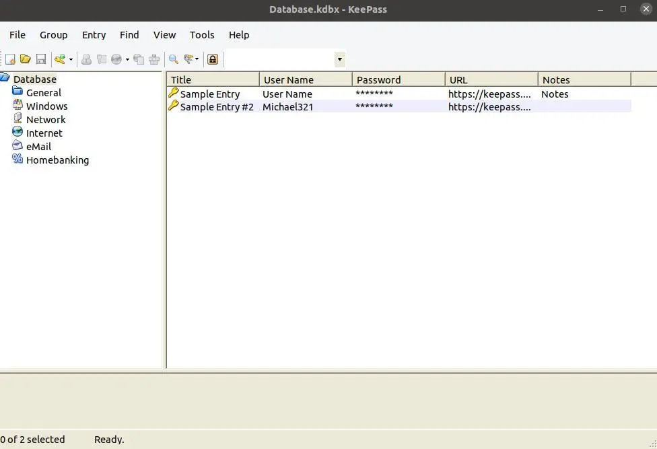
Task: Click the Homebanking percent icon
Action: tap(18, 158)
